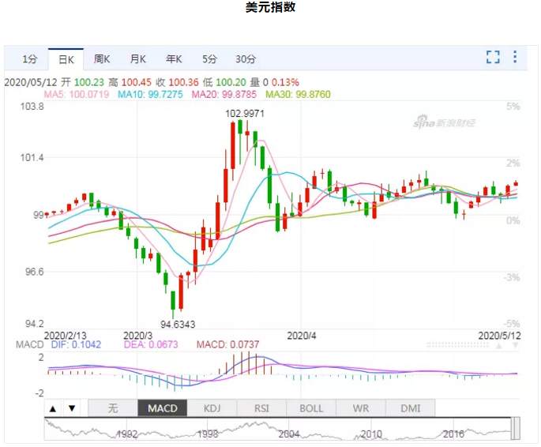This screenshot has height=447, width=541.
Task: Click the 2016 mark on overview timeline
Action: (x=453, y=434)
